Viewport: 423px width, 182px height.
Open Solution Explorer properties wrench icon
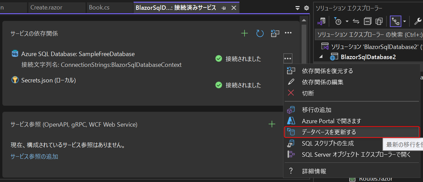point(418,22)
